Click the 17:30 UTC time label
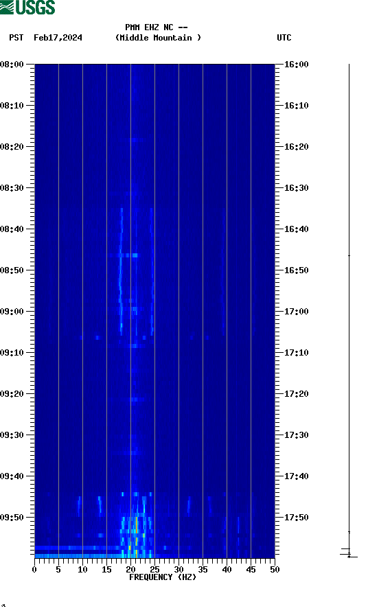 (296, 435)
